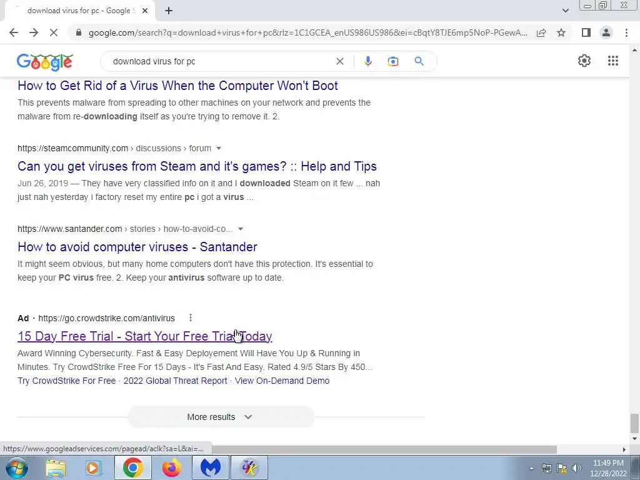640x480 pixels.
Task: View site security lock info
Action: (x=79, y=32)
